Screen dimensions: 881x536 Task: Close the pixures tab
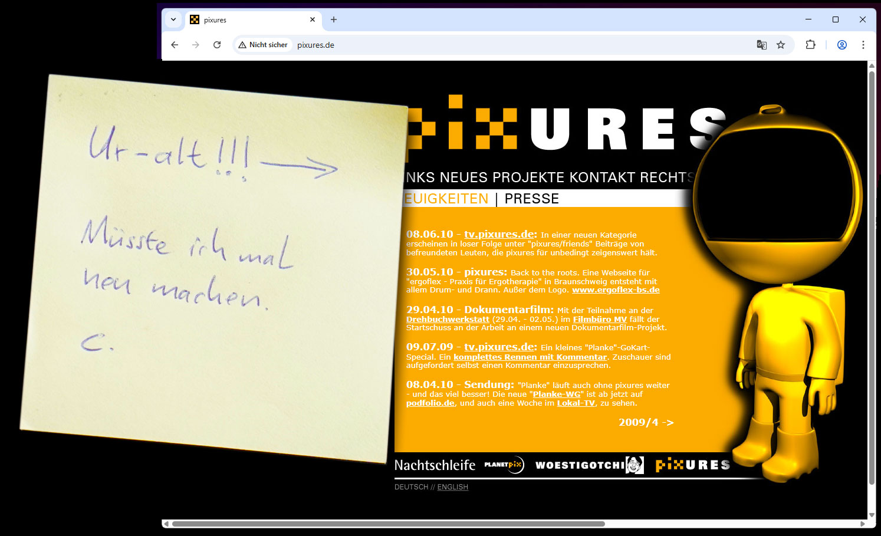(x=313, y=19)
